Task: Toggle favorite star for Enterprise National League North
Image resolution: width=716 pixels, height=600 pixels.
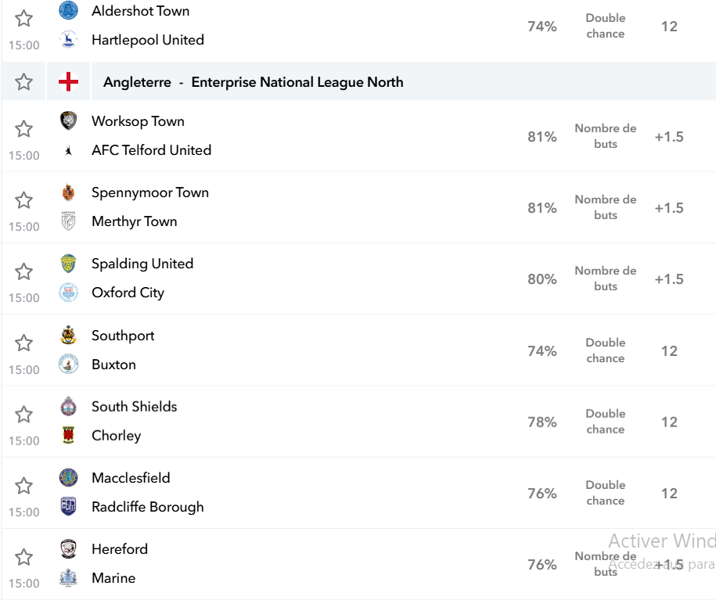Action: tap(23, 81)
